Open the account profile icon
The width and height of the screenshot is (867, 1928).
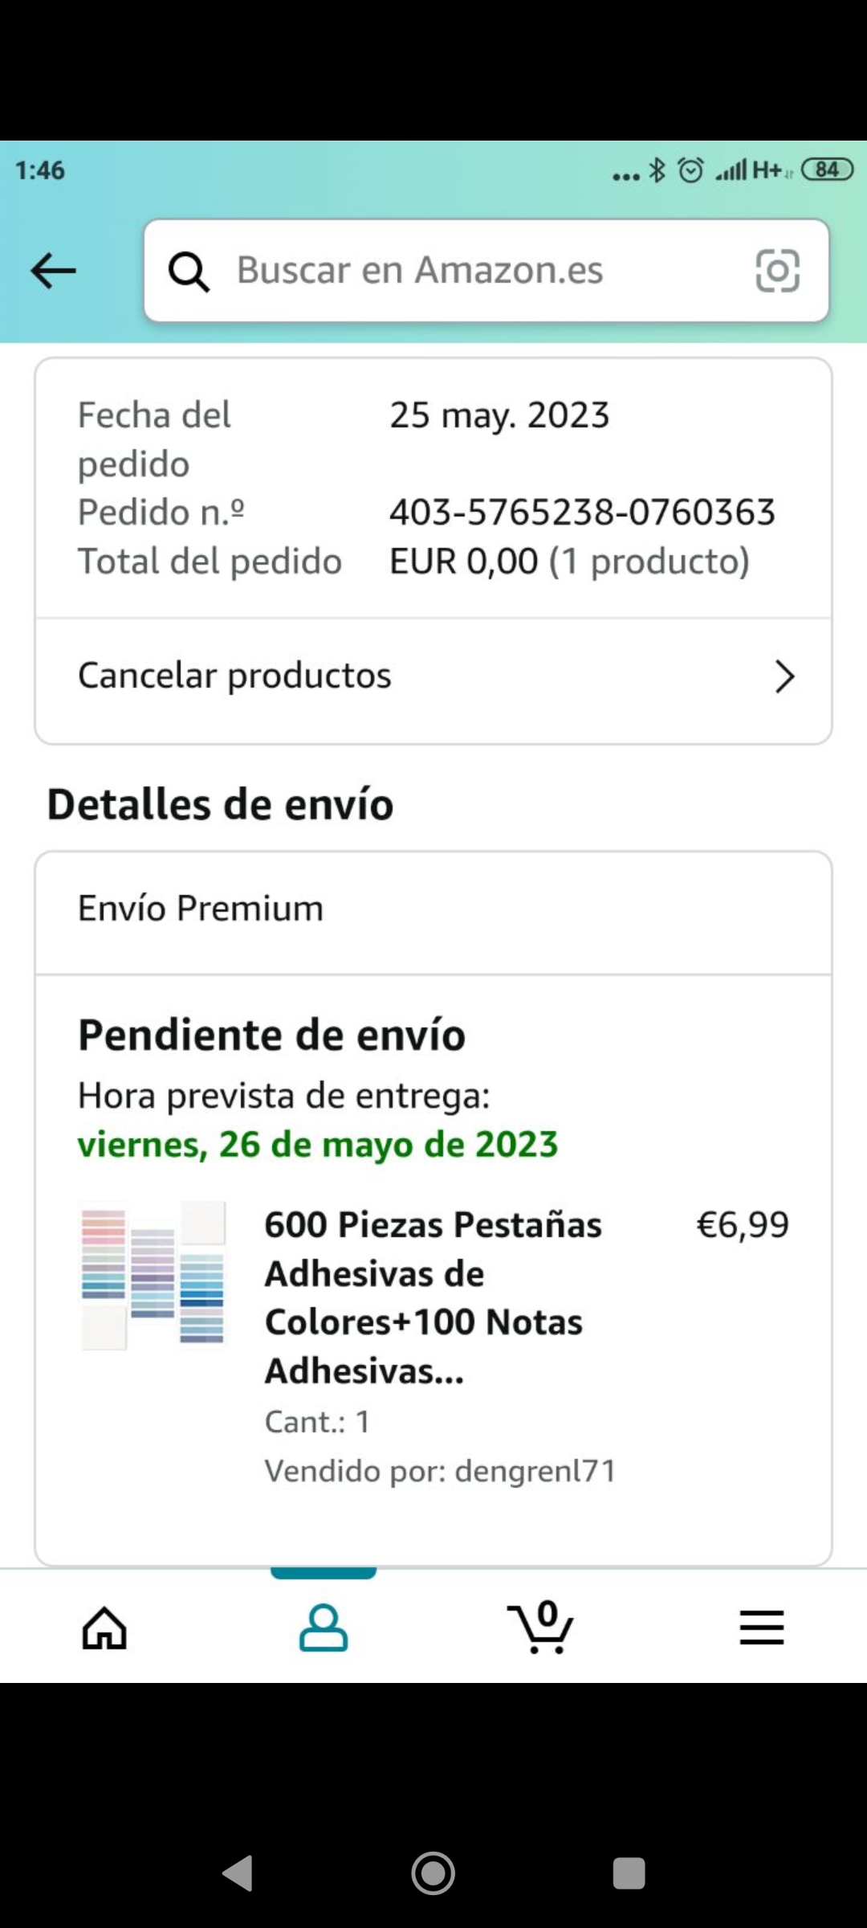click(x=324, y=1628)
